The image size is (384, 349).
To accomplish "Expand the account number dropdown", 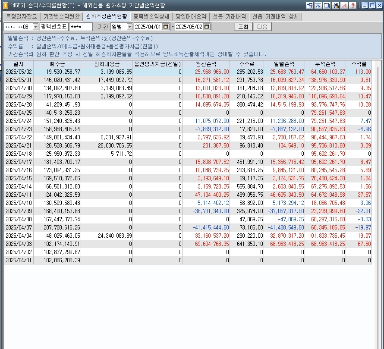I will click(x=36, y=27).
